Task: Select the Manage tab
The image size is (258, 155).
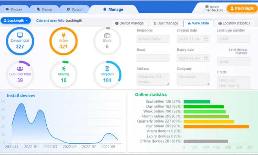Action: pos(113,9)
